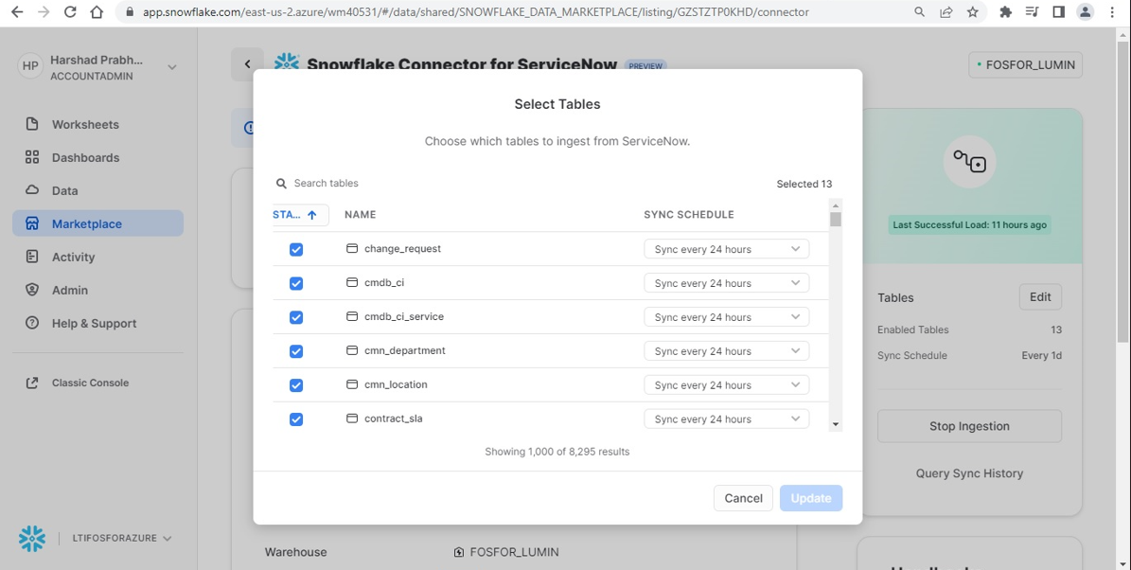Open sync schedule dropdown for contract_sla
The height and width of the screenshot is (570, 1131).
click(x=726, y=419)
